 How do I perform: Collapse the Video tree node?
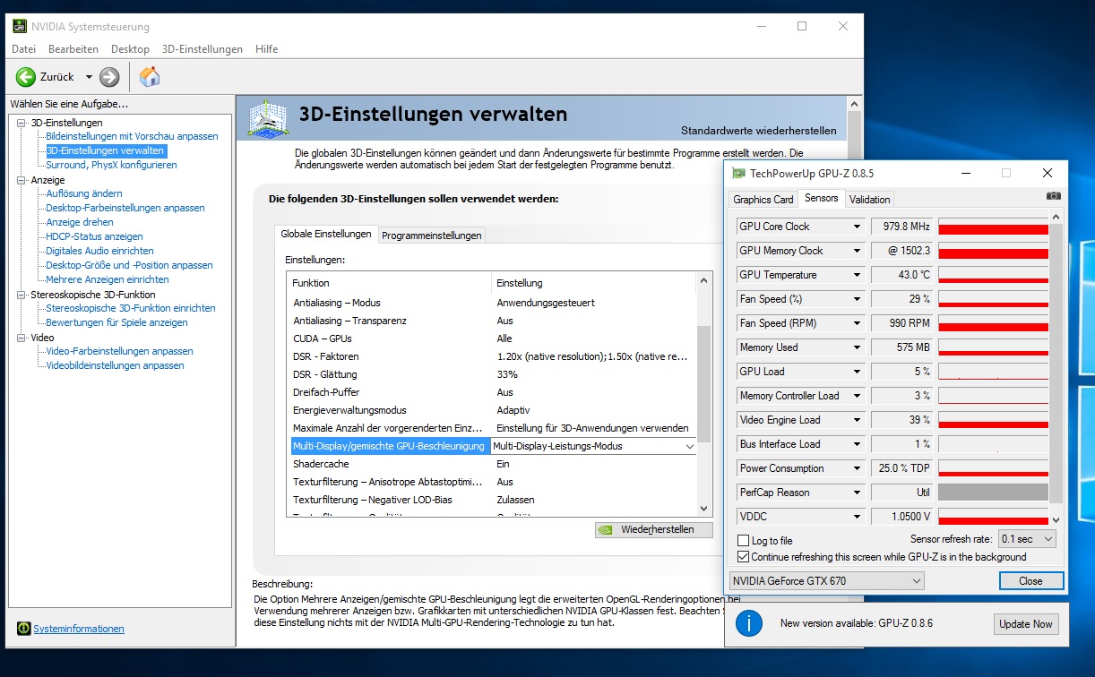(x=22, y=338)
